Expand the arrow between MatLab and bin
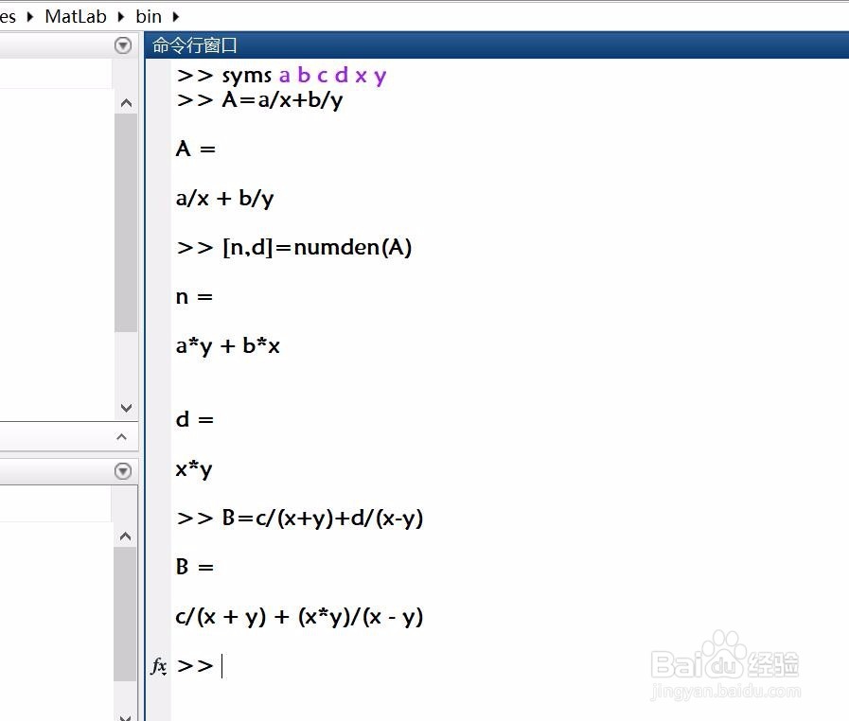Image resolution: width=849 pixels, height=721 pixels. click(121, 17)
